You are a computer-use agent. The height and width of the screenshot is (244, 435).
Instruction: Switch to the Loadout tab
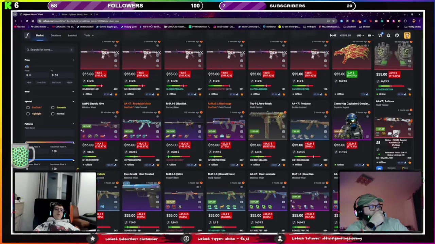(x=72, y=35)
